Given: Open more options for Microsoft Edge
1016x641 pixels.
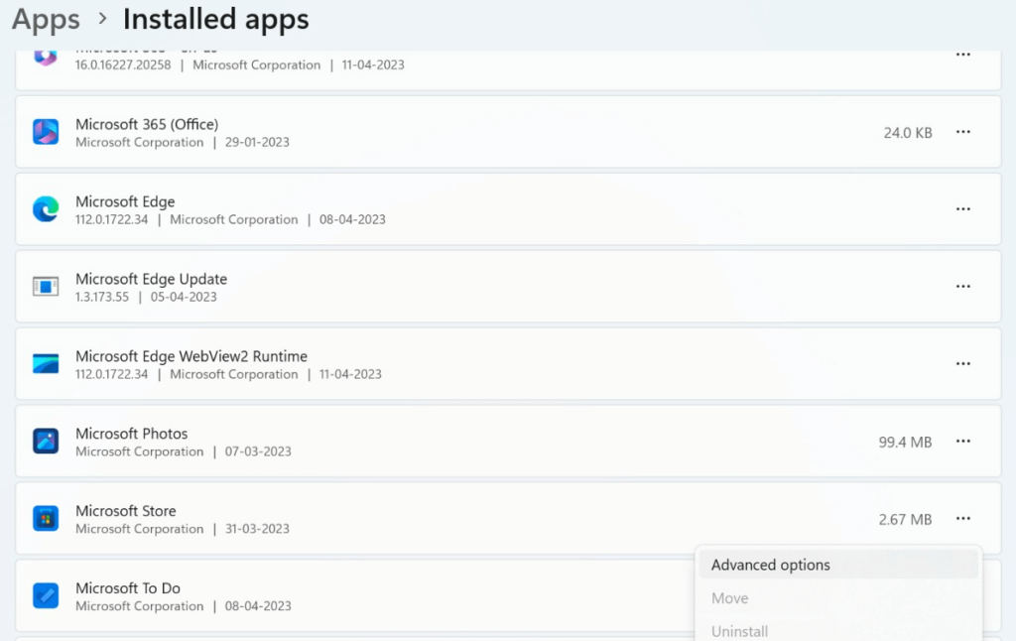Looking at the screenshot, I should (x=962, y=209).
